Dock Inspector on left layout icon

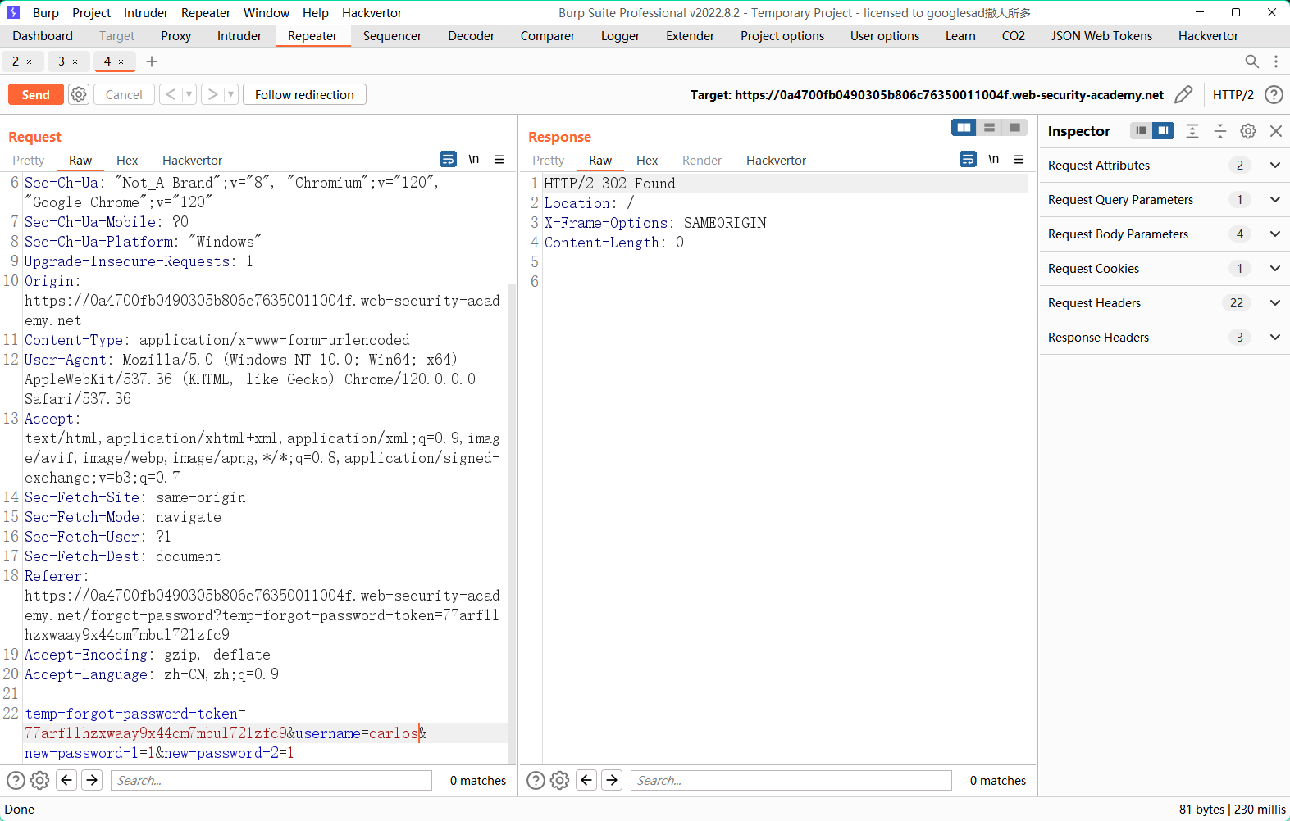[1141, 131]
